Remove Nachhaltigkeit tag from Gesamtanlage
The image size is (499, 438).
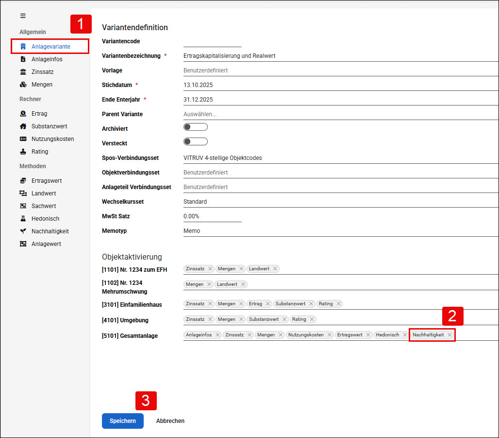click(x=449, y=335)
